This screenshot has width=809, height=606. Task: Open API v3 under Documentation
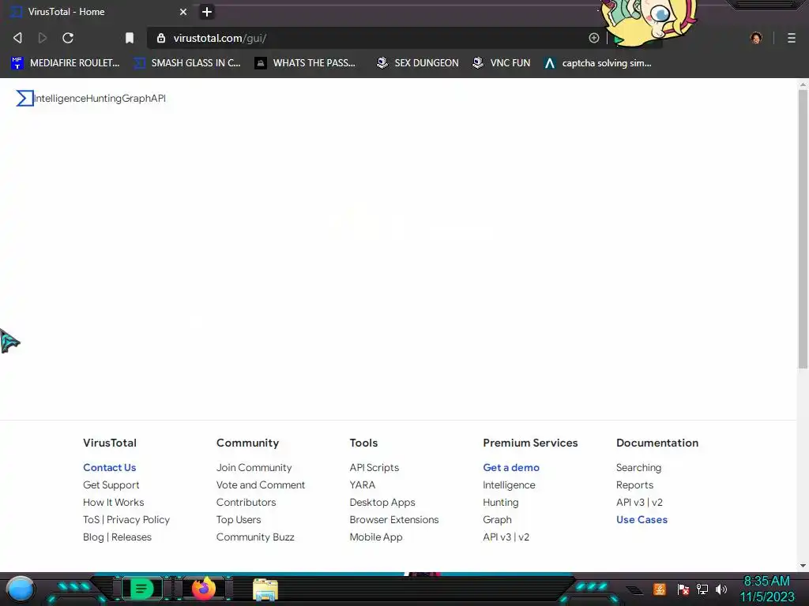[630, 502]
